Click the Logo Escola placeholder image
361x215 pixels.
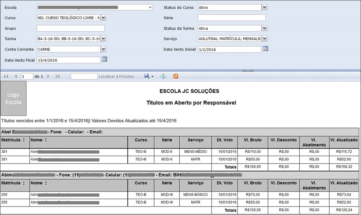[x=13, y=99]
